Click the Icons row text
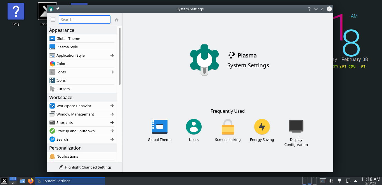 61,80
